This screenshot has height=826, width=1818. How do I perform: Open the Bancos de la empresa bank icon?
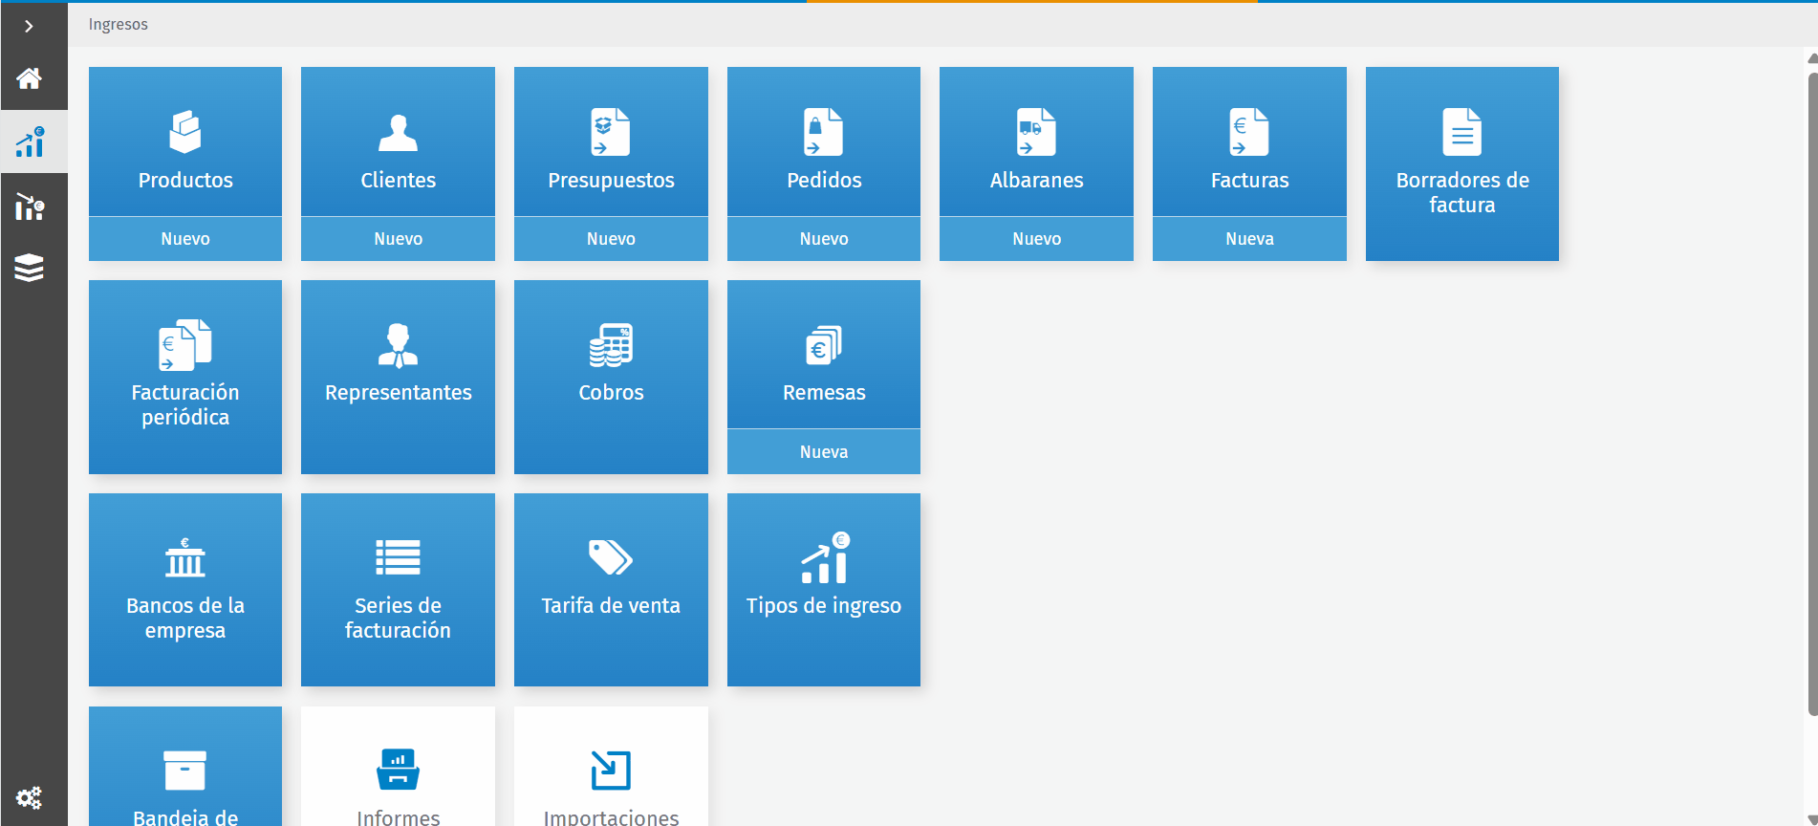coord(185,557)
